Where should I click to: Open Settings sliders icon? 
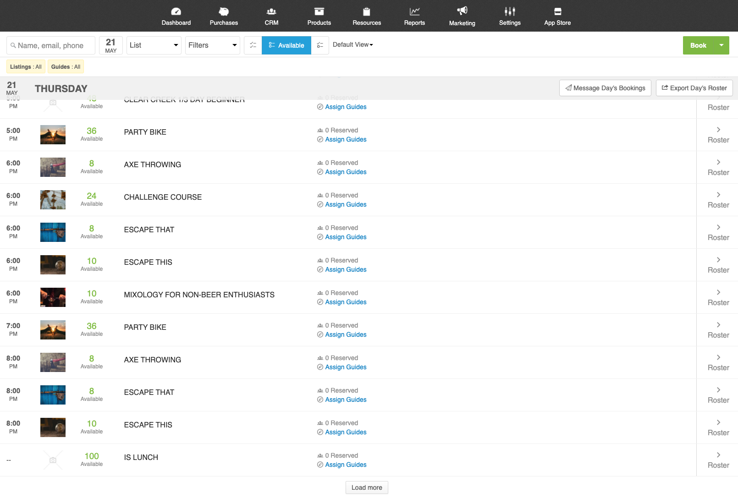click(510, 11)
